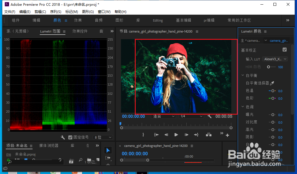Click the Go to Out point icon

pyautogui.click(x=196, y=135)
